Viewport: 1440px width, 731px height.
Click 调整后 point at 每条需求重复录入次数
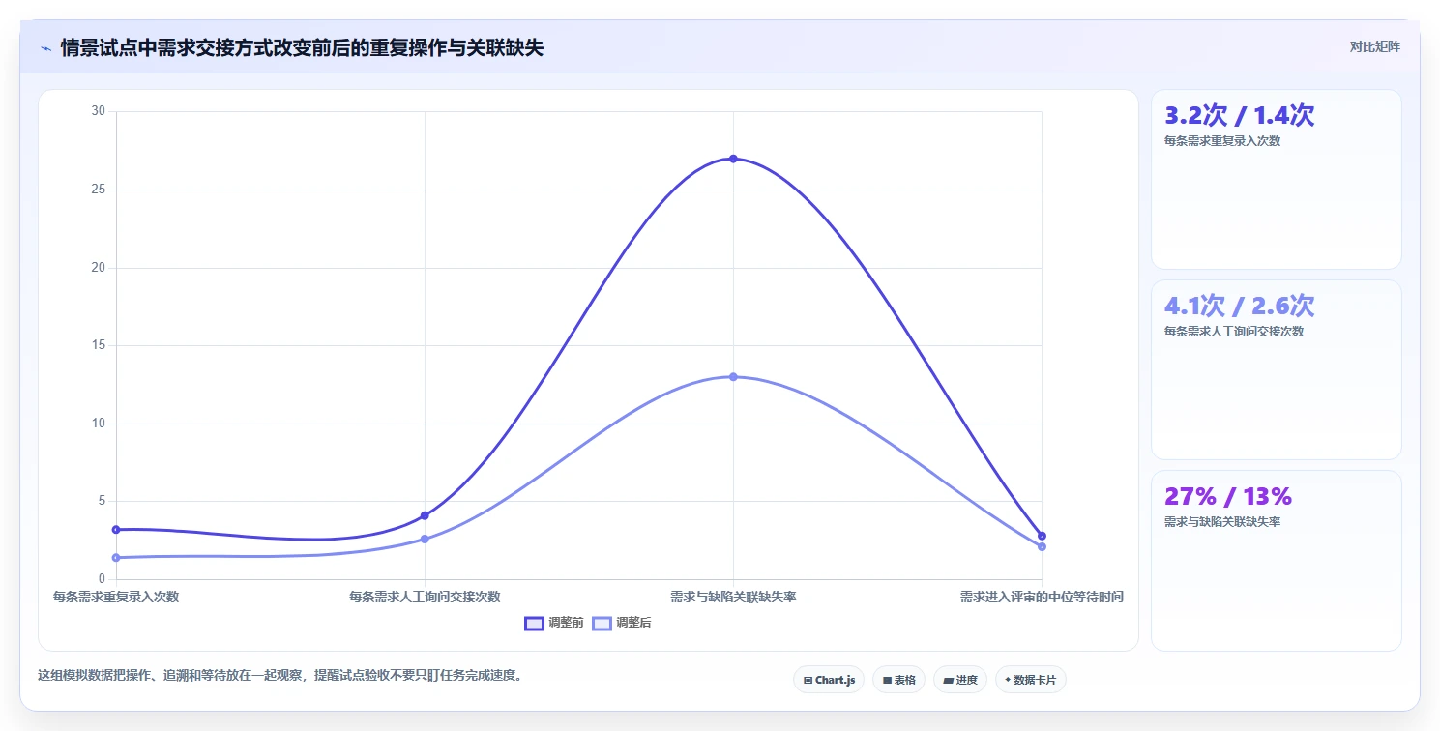pos(116,557)
